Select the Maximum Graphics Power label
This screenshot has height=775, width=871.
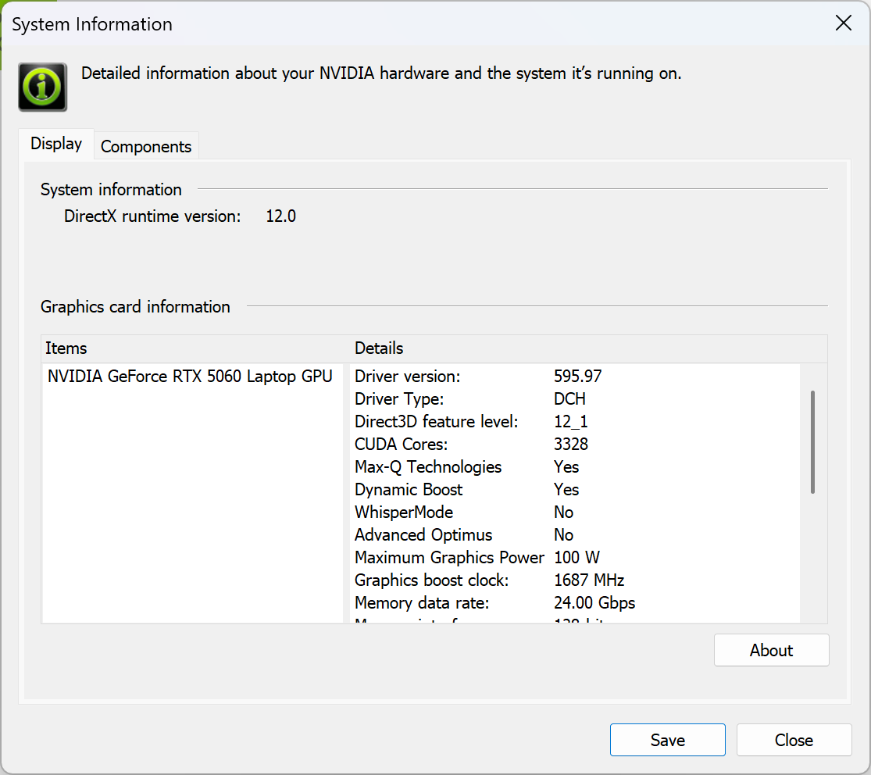pyautogui.click(x=449, y=557)
